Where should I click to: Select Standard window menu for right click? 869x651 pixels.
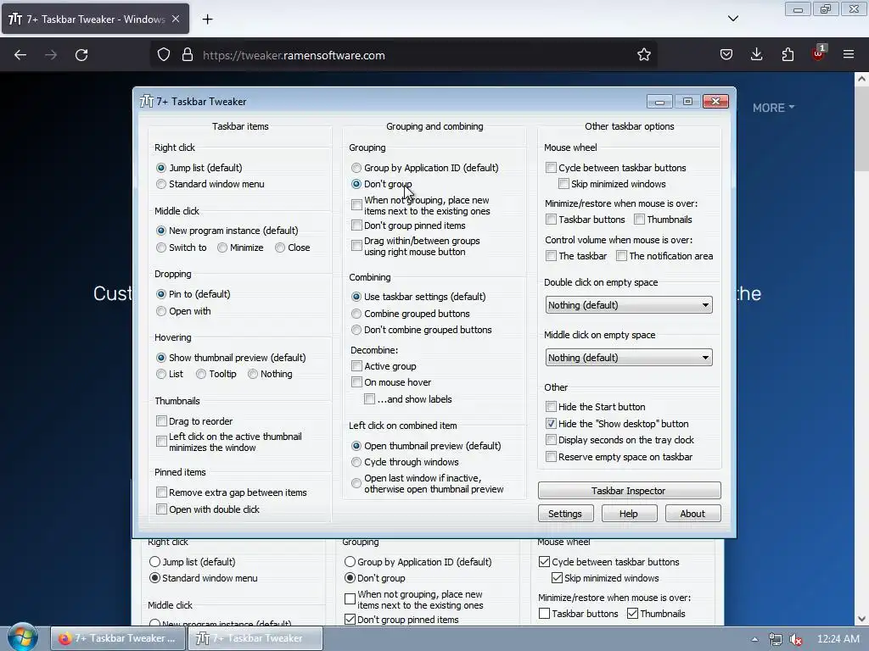click(x=210, y=184)
